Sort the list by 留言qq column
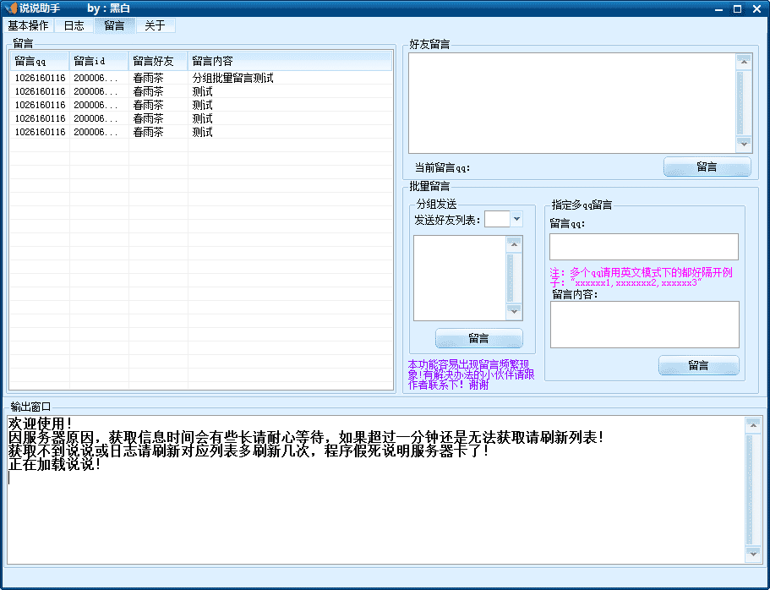770x590 pixels. (x=38, y=60)
